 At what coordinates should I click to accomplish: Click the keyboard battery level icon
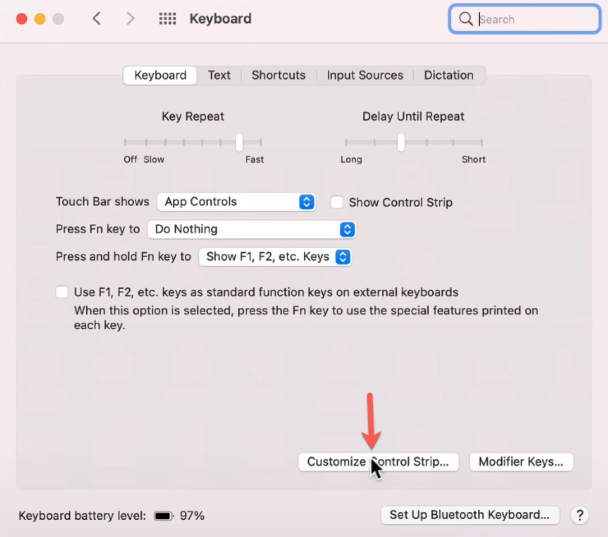point(164,516)
